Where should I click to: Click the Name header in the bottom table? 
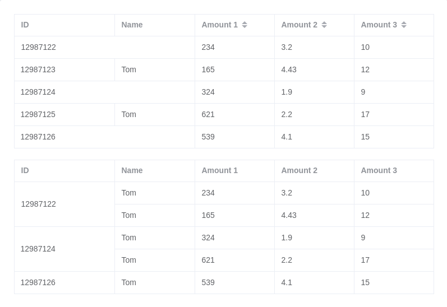pos(132,170)
